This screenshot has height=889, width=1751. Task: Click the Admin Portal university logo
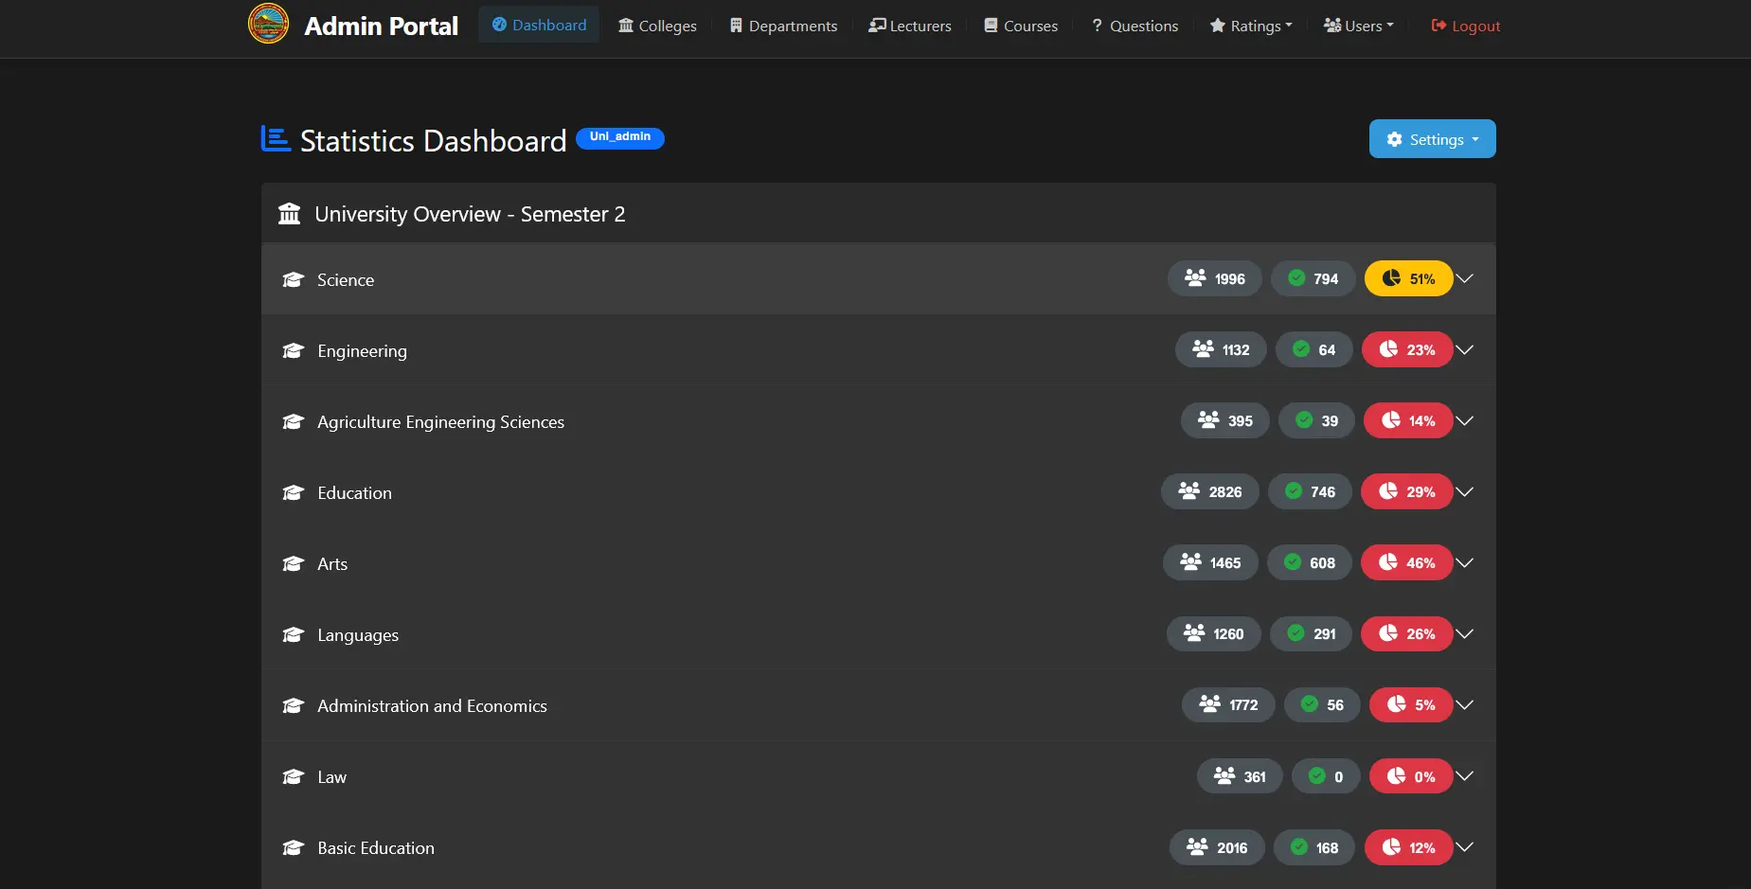click(268, 24)
